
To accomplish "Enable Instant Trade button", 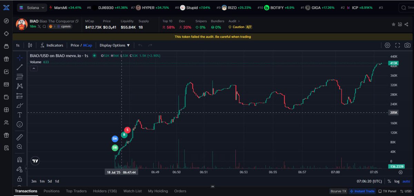I will 362,191.
